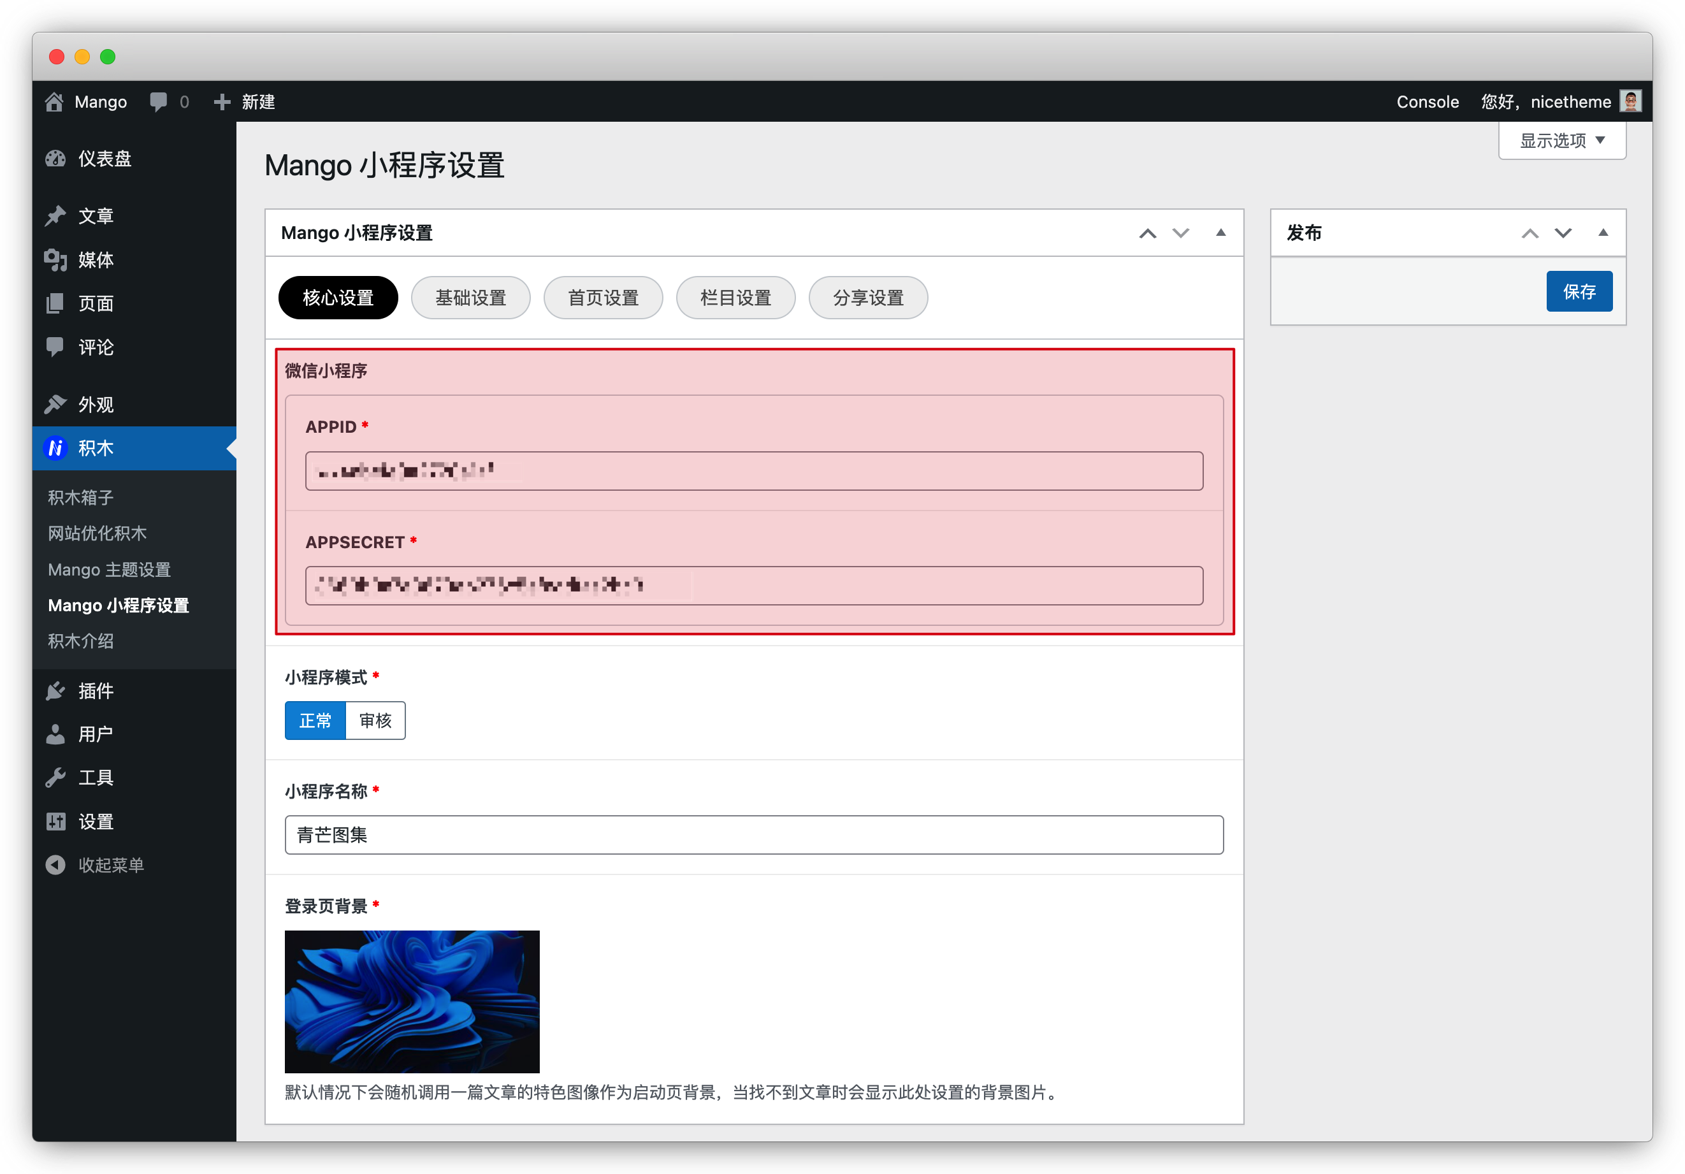The height and width of the screenshot is (1174, 1685).
Task: Click the 评论 comment icon in sidebar
Action: pos(56,347)
